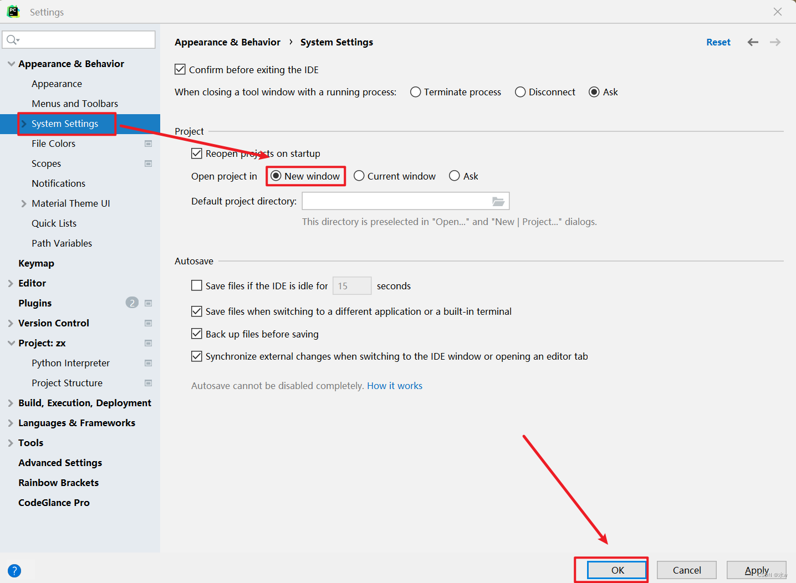The width and height of the screenshot is (796, 583).
Task: Collapse the Project: zx section
Action: click(11, 343)
